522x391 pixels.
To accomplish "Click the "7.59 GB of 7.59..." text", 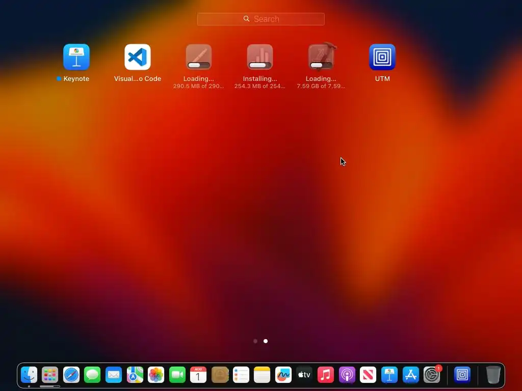I will point(321,86).
